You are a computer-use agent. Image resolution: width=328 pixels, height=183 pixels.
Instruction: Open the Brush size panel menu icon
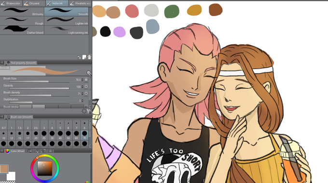tap(2, 117)
